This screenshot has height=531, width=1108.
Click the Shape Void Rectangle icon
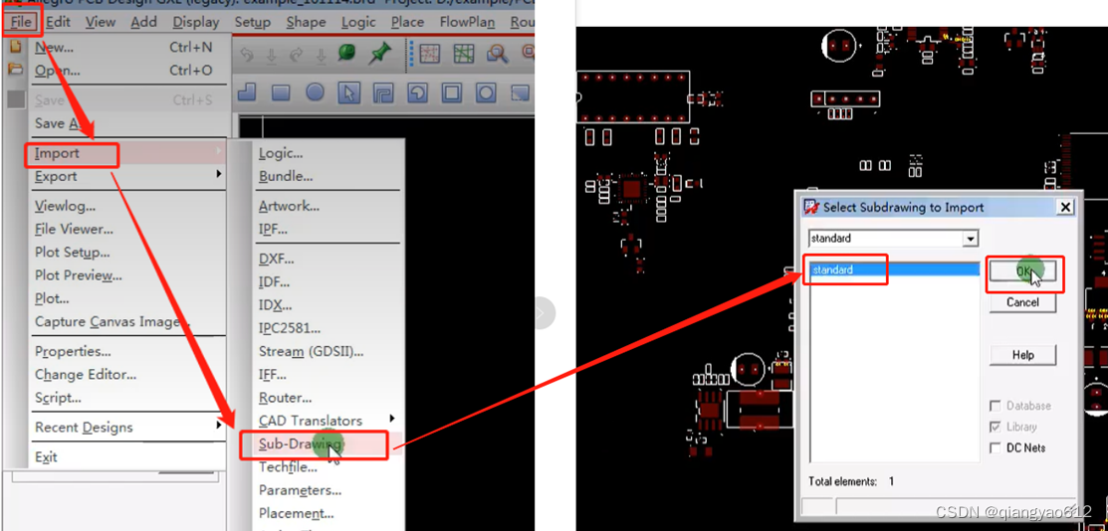(x=452, y=92)
